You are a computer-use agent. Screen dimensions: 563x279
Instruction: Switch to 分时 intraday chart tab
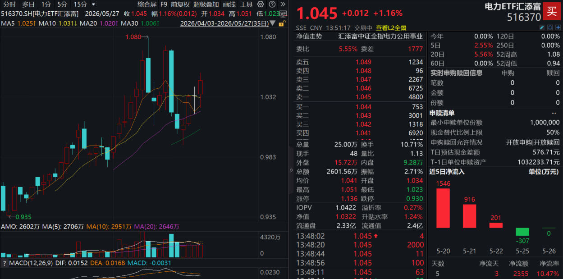point(9,4)
